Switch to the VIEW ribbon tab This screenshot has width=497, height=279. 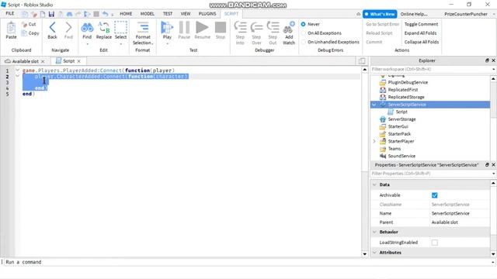[186, 14]
